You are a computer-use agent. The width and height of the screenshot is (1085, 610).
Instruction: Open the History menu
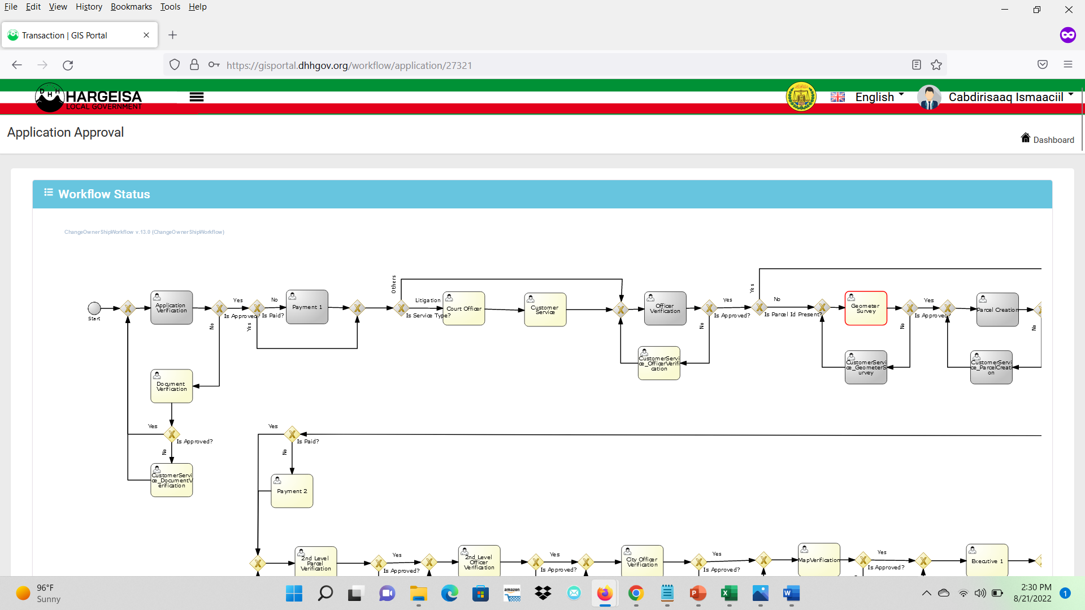coord(89,7)
